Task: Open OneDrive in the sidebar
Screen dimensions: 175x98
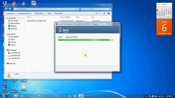Action: pyautogui.click(x=13, y=29)
